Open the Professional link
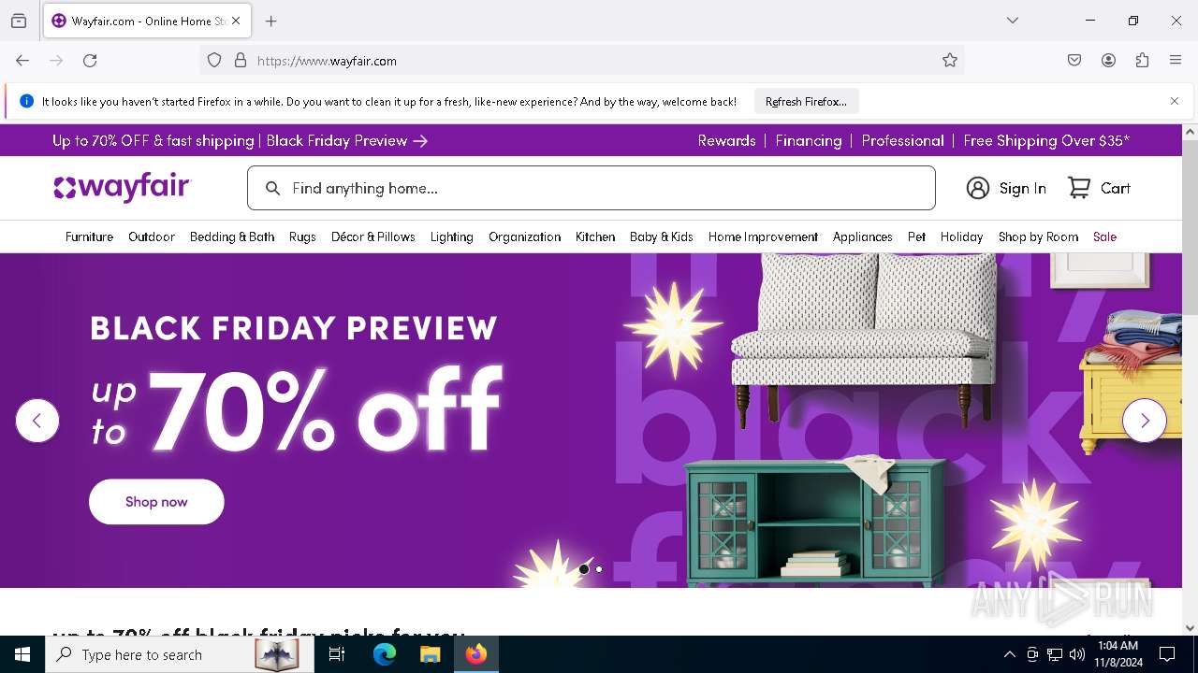This screenshot has height=673, width=1198. (x=902, y=141)
